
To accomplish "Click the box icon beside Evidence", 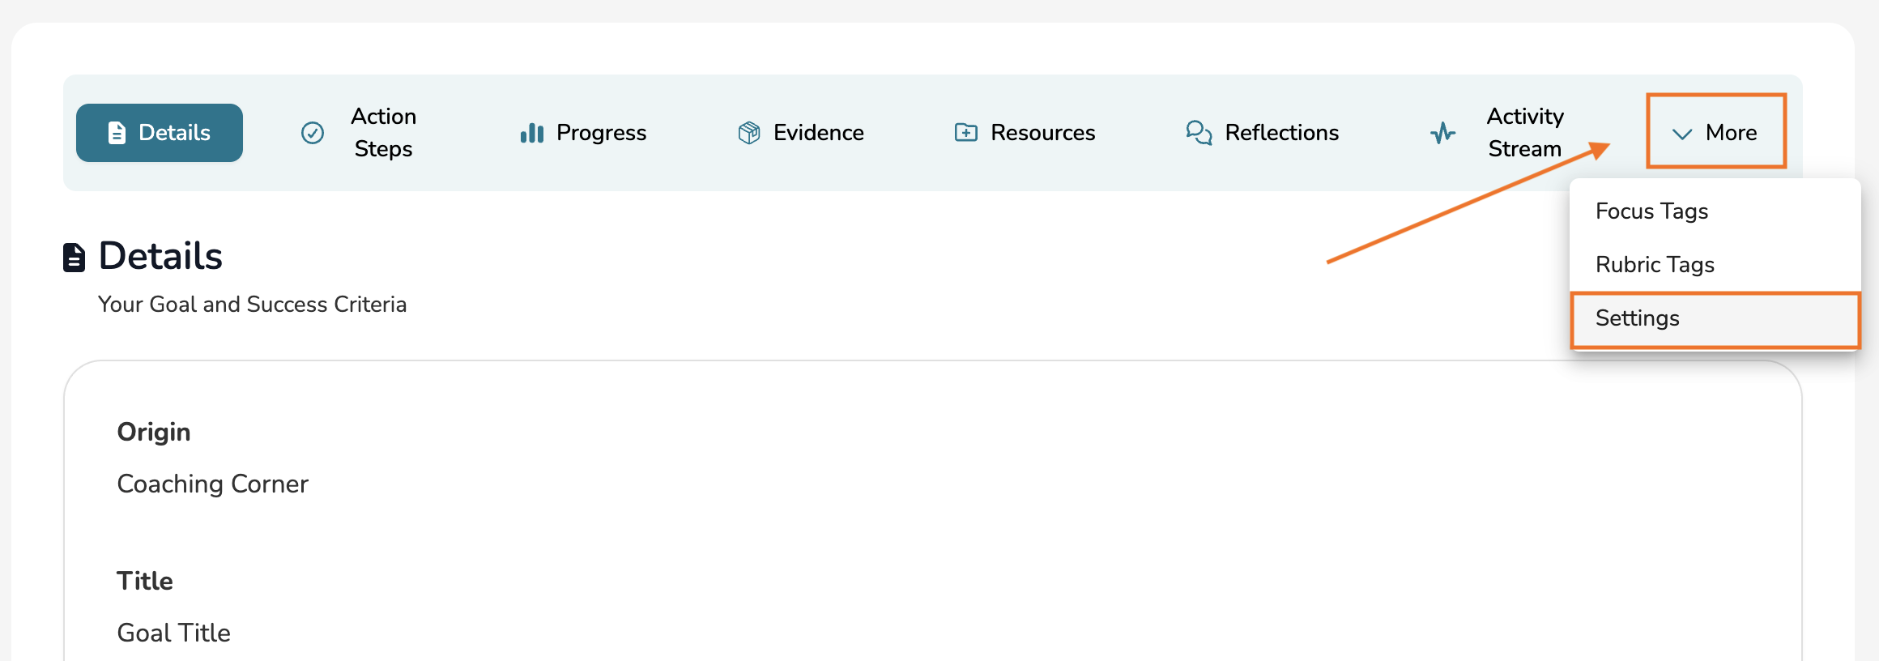I will click(x=749, y=133).
